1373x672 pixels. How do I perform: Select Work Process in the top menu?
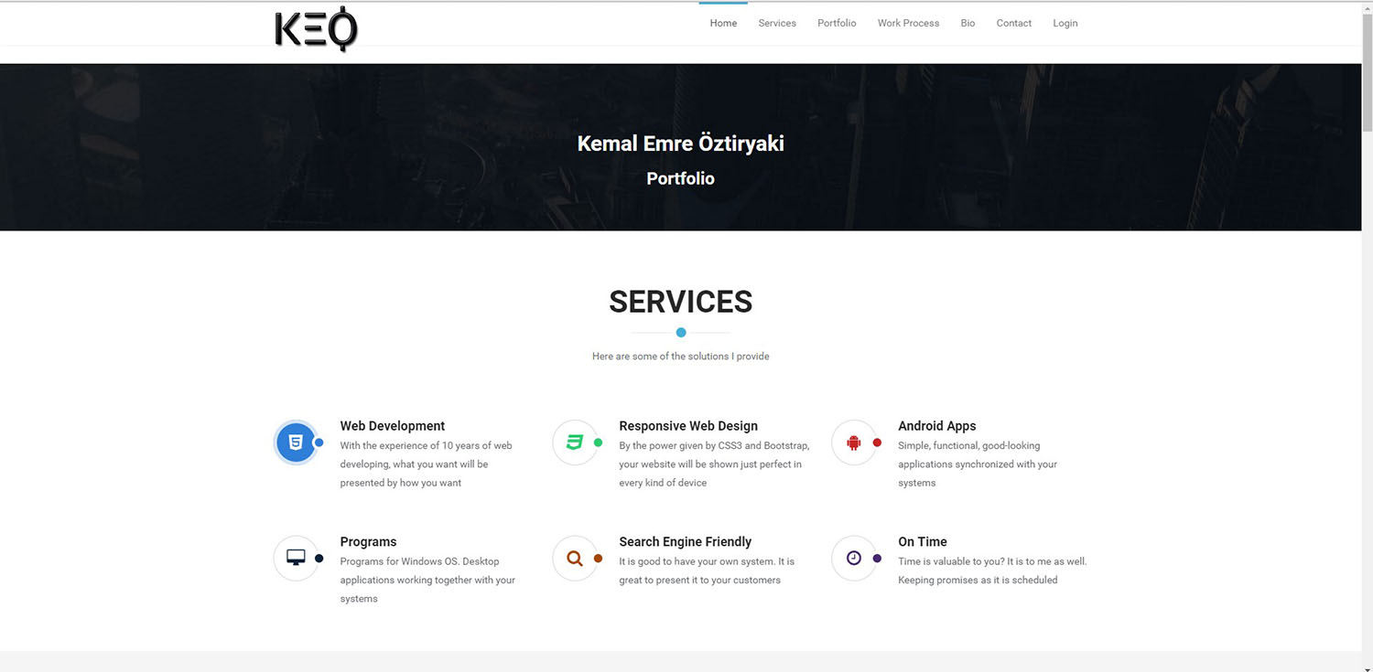(x=908, y=24)
